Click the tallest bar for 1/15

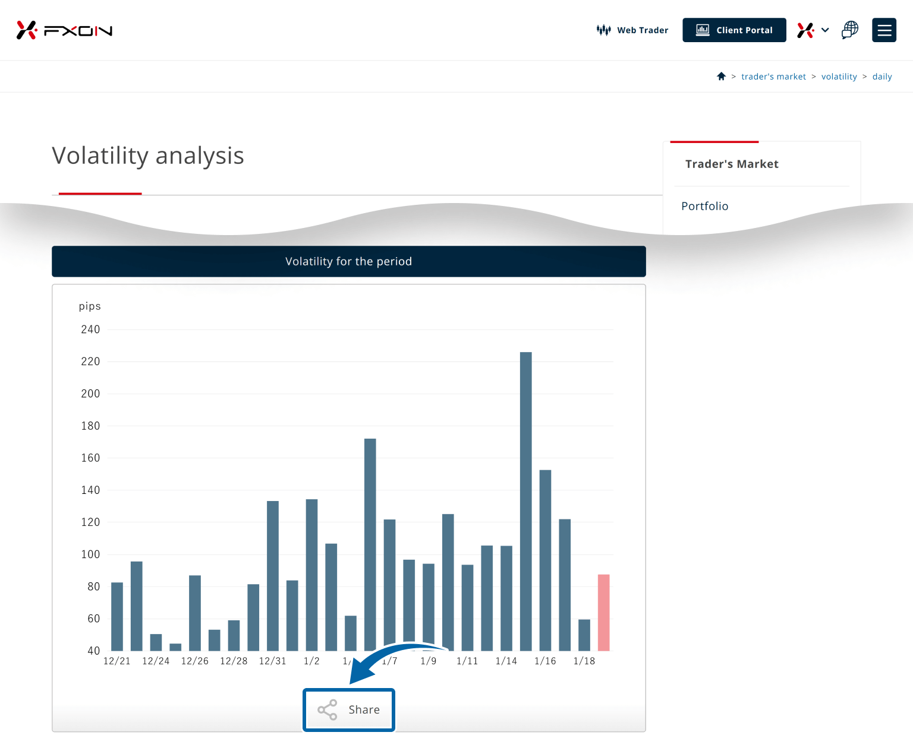[526, 502]
